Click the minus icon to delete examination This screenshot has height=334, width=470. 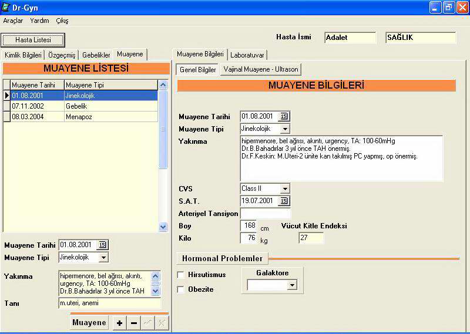pyautogui.click(x=133, y=323)
